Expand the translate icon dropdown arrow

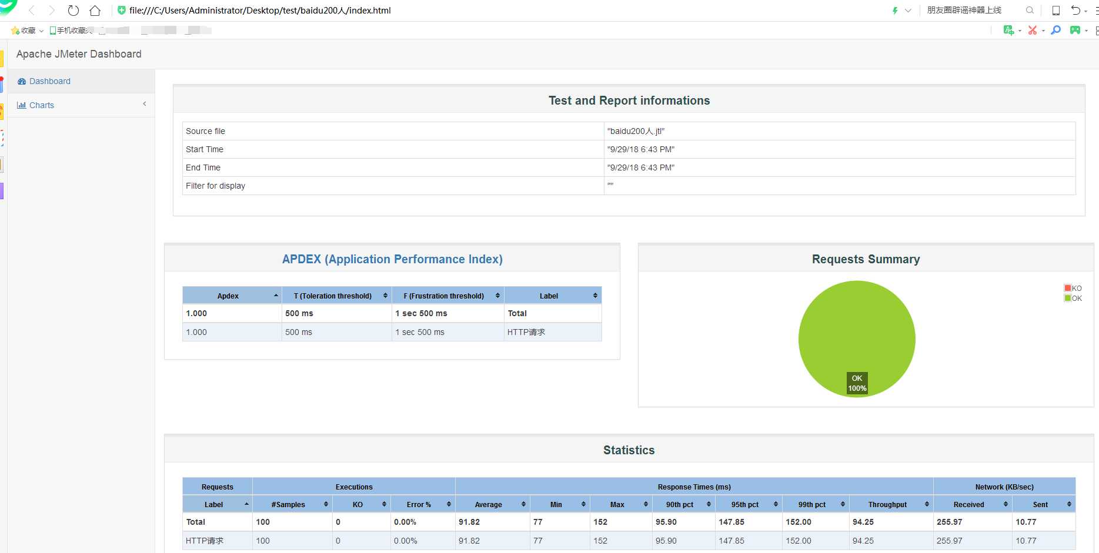tap(1020, 31)
